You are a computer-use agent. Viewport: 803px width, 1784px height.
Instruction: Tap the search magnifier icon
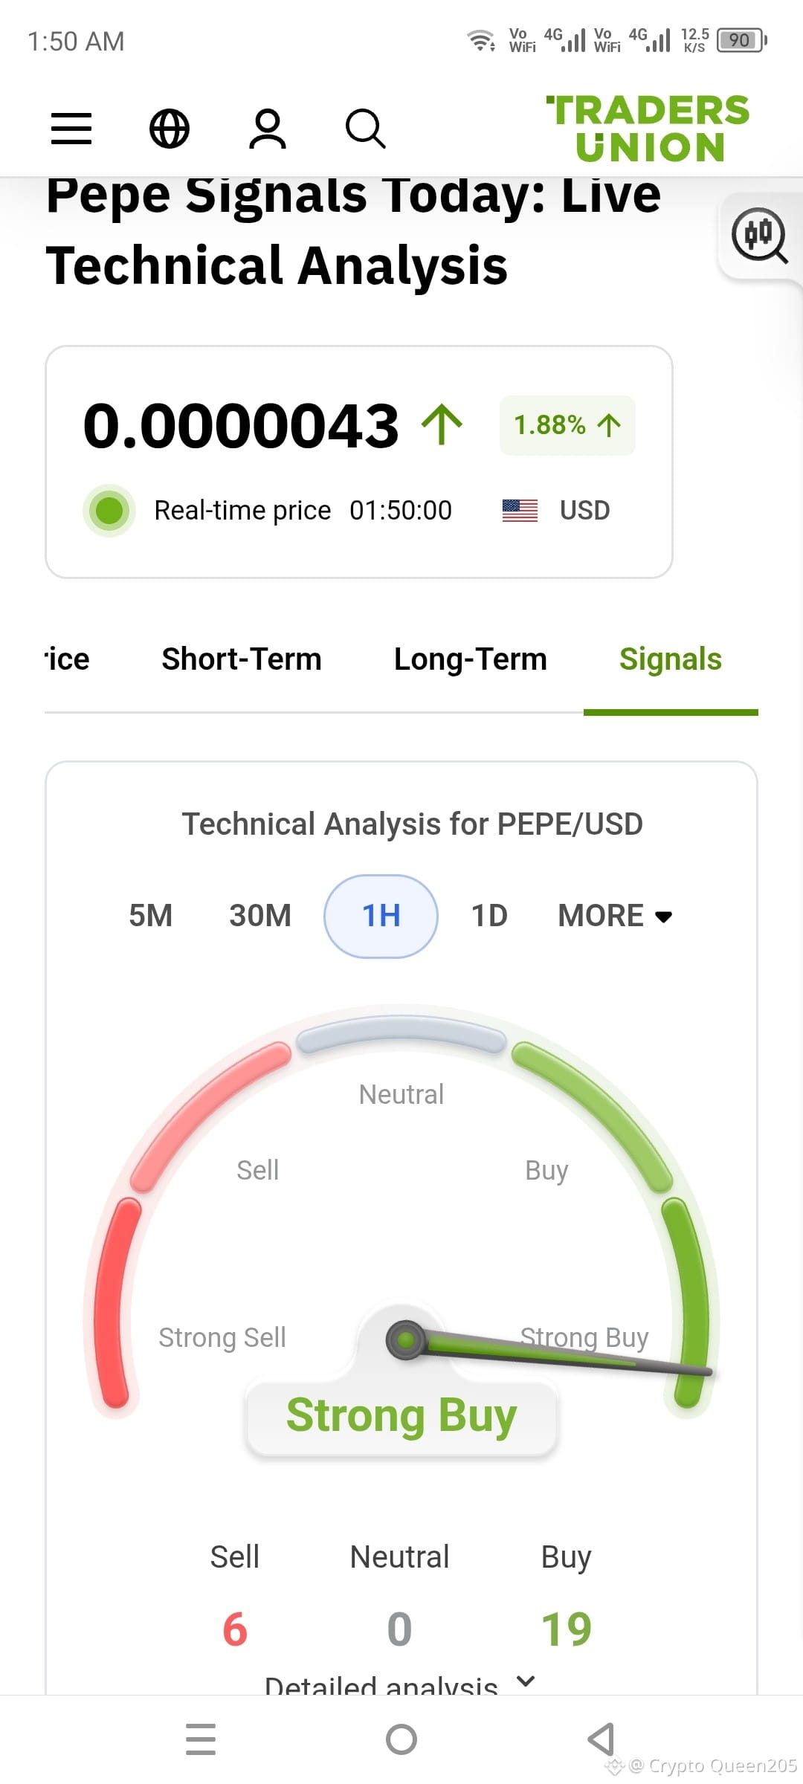pos(366,129)
